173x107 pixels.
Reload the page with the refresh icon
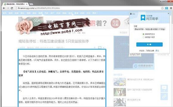(x=12, y=8)
